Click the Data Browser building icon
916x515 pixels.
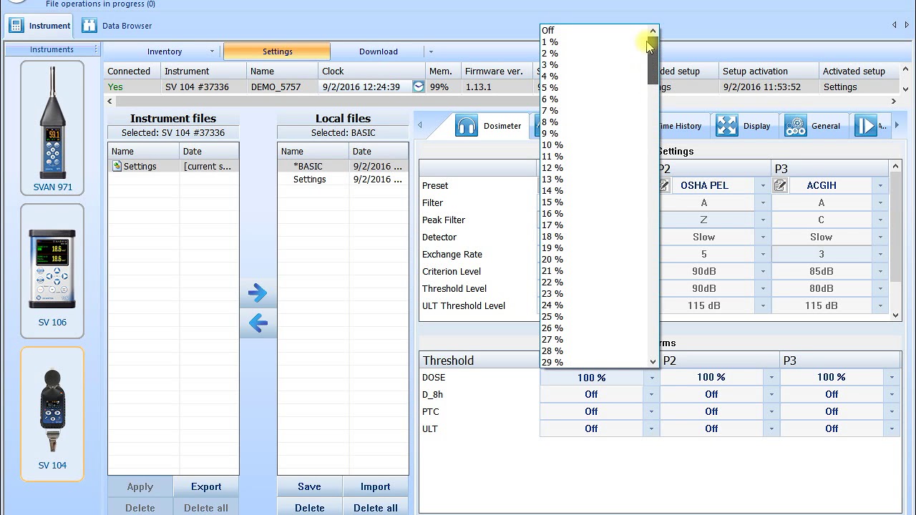pos(89,26)
